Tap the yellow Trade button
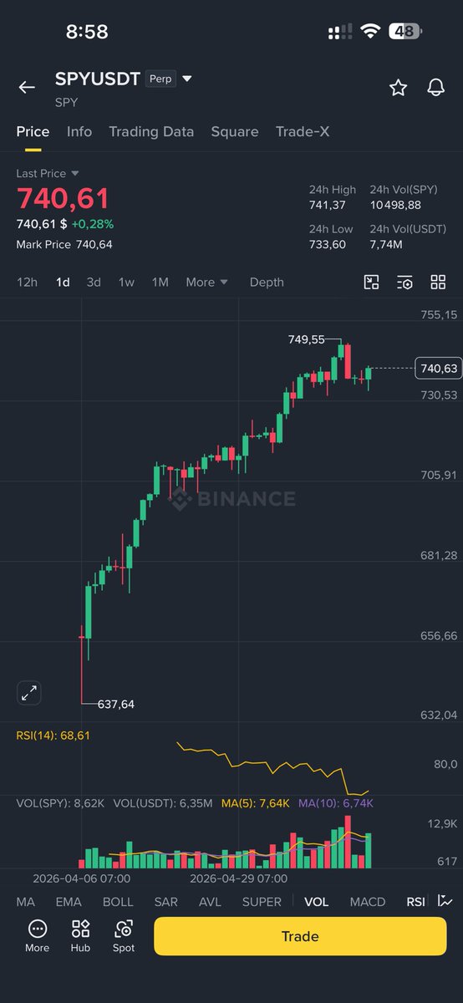The width and height of the screenshot is (463, 1003). click(300, 936)
